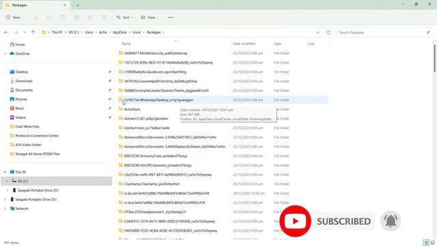Viewport: 437px width, 246px height.
Task: Open Senegal A4 Series POSM Files folder
Action: [35, 154]
